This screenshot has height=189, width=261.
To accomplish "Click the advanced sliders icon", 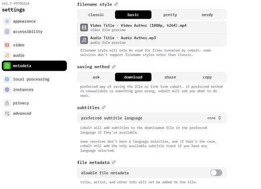I will pos(7,113).
